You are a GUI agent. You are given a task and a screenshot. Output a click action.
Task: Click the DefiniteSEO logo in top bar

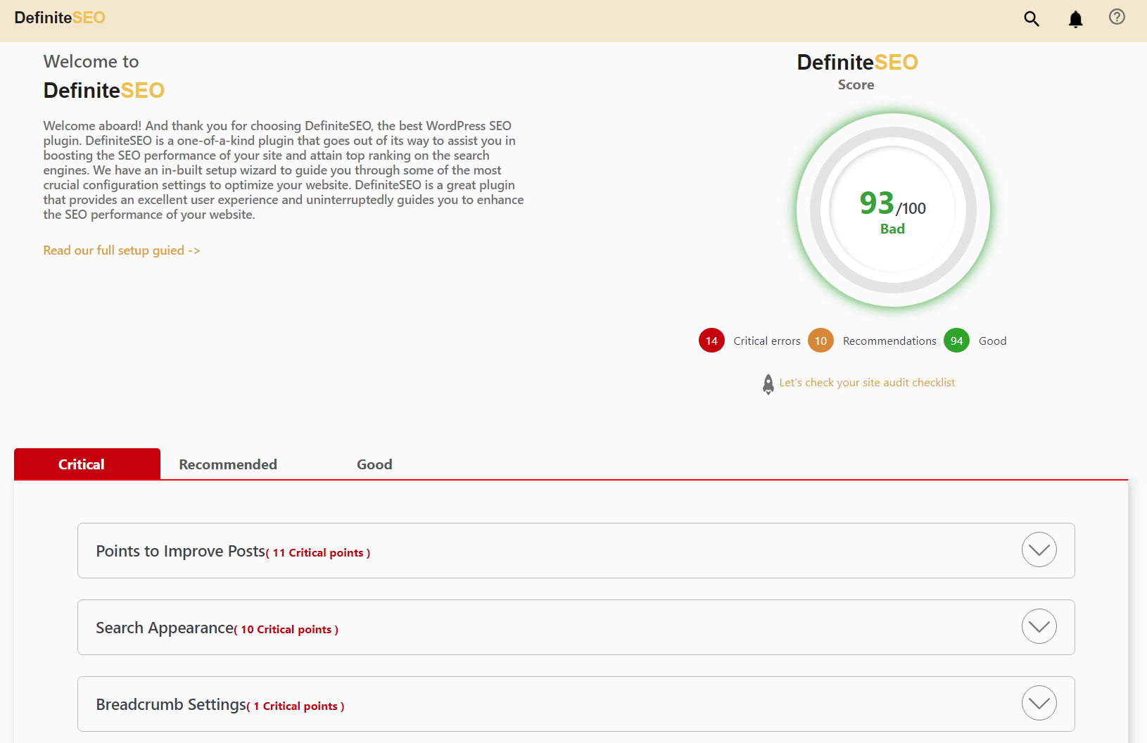pos(60,18)
